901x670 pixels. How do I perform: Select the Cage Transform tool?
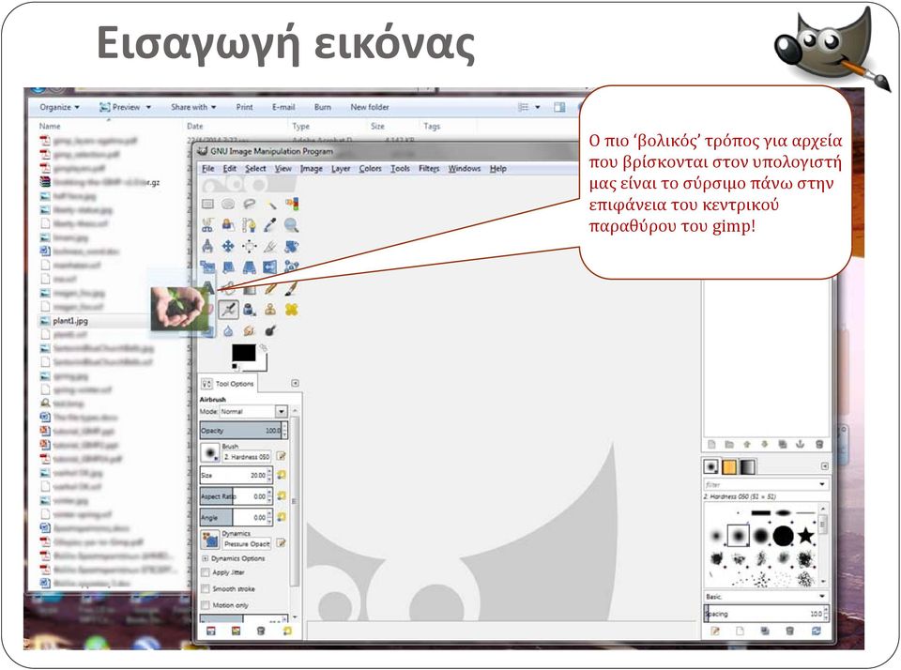(x=292, y=267)
